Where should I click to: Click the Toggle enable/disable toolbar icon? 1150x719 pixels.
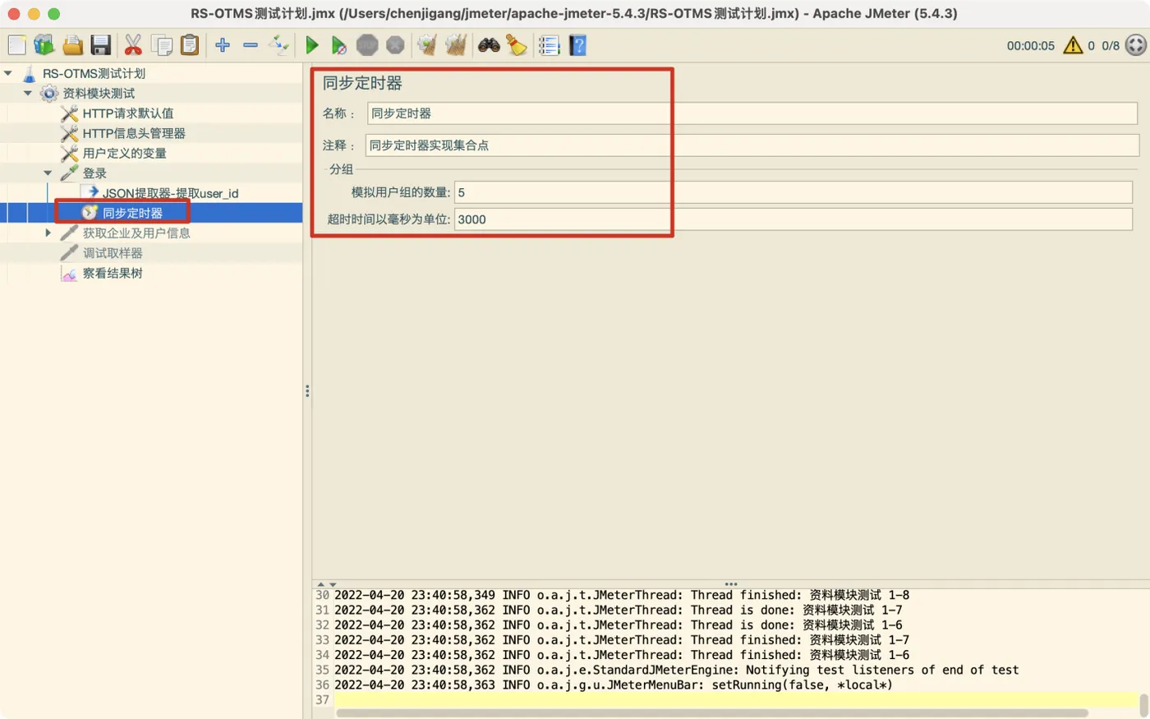tap(279, 45)
